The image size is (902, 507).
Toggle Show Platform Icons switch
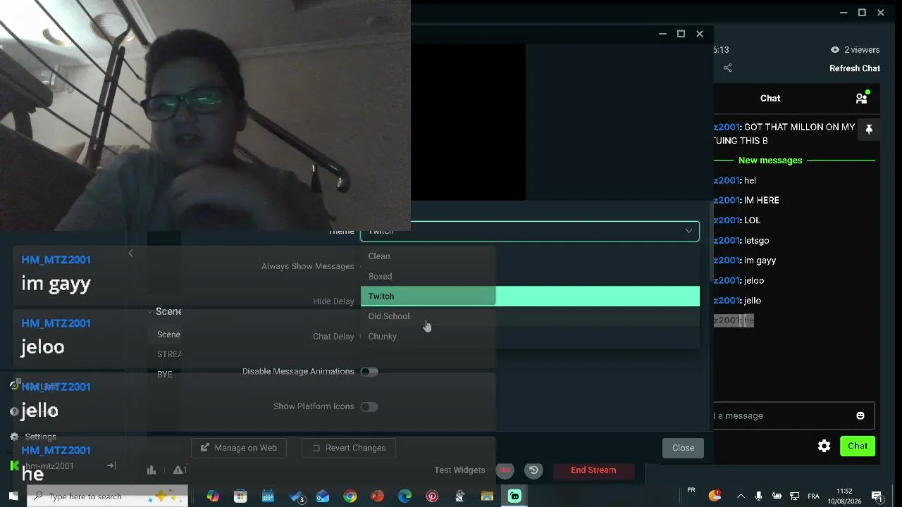(x=369, y=407)
